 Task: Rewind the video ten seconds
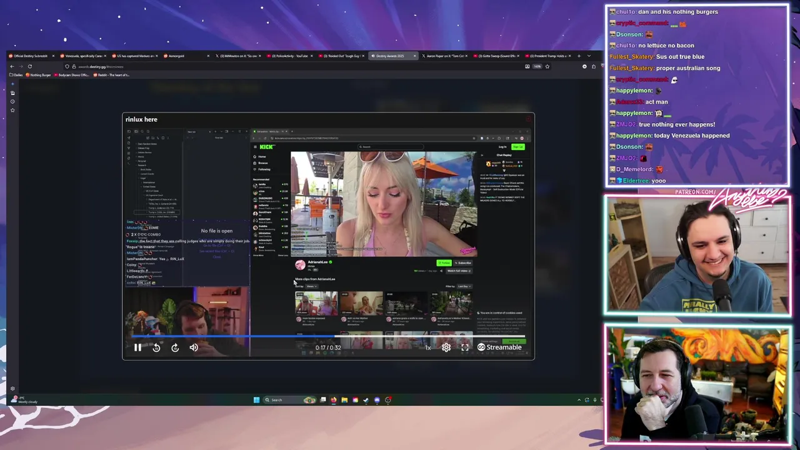pyautogui.click(x=156, y=347)
